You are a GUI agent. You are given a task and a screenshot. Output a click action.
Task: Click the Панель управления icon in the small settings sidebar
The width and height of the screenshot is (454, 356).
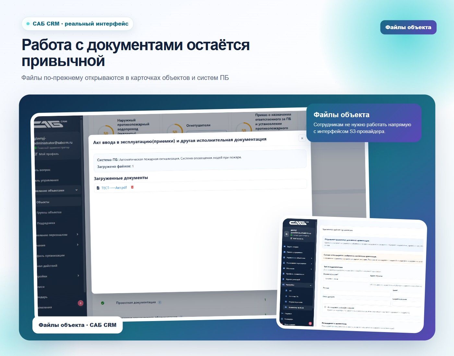[x=284, y=252]
